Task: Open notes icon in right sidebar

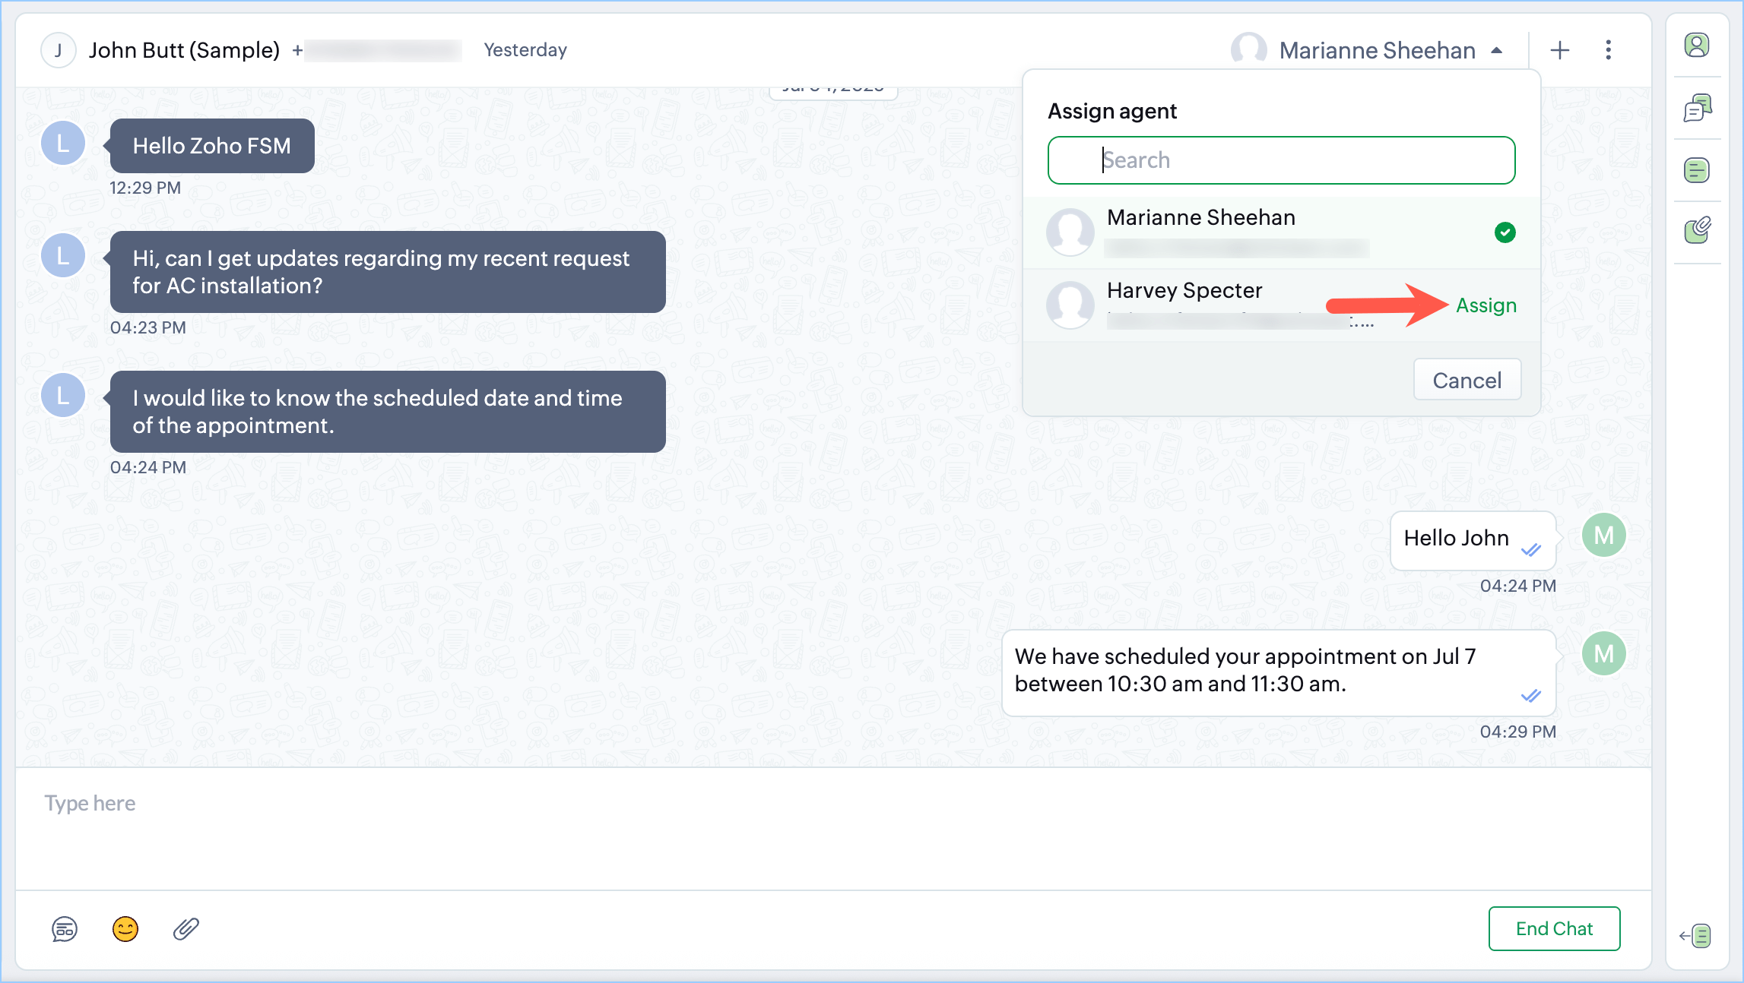Action: 1696,170
